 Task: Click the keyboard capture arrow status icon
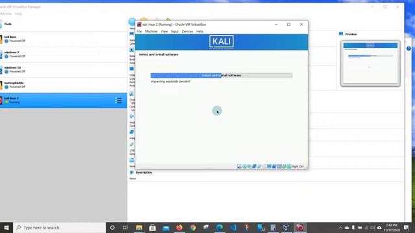click(x=289, y=166)
